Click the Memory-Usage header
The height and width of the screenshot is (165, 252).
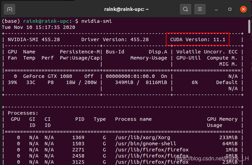click(149, 58)
